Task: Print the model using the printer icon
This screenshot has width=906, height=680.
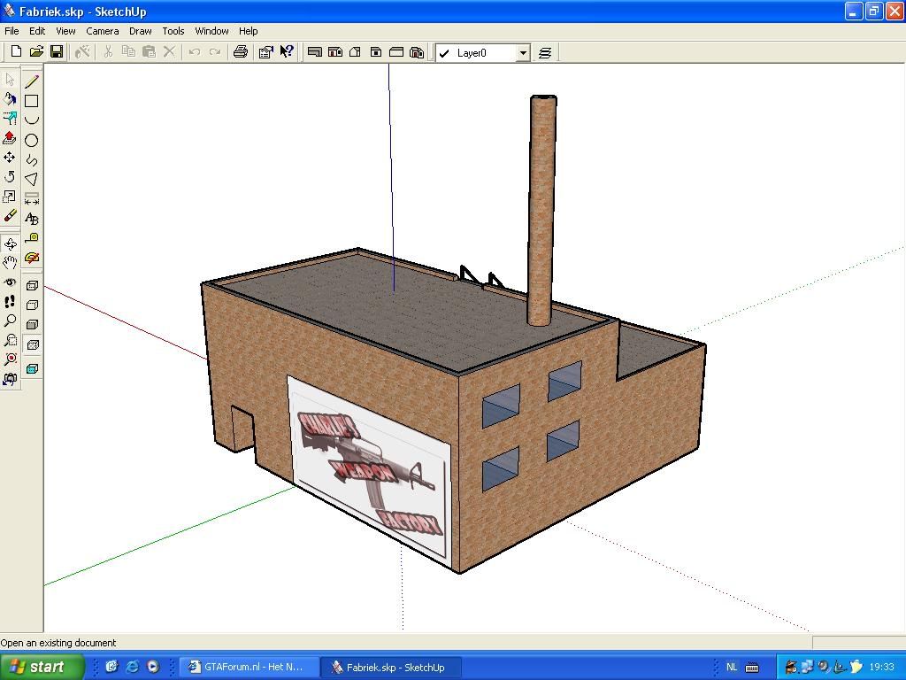Action: [241, 52]
